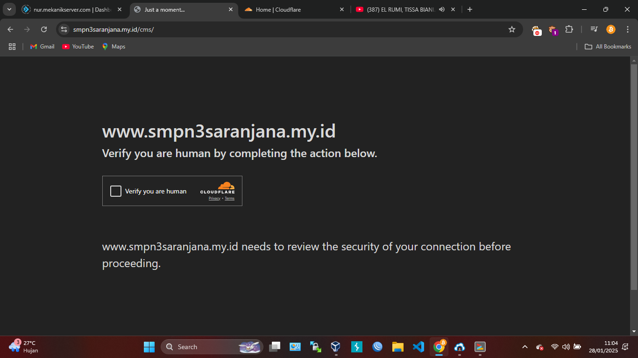Open the Extensions puzzle menu
Screen dimensions: 638x358
tap(569, 29)
